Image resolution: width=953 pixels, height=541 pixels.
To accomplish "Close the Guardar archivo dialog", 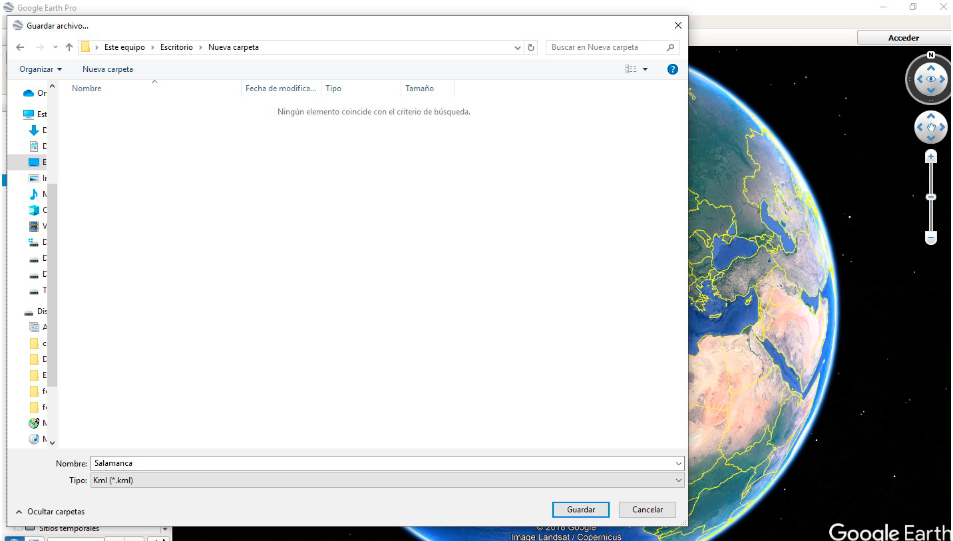I will tap(677, 25).
